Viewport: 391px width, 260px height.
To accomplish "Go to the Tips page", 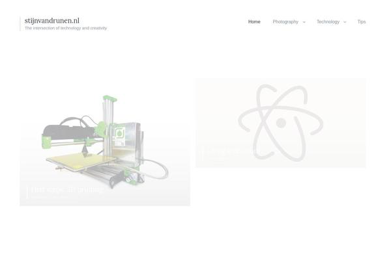I will (x=361, y=22).
